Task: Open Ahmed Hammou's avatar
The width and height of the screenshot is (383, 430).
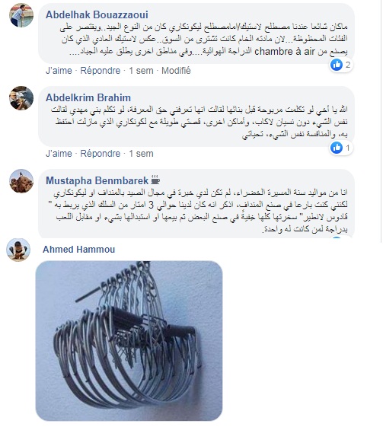Action: coord(18,250)
